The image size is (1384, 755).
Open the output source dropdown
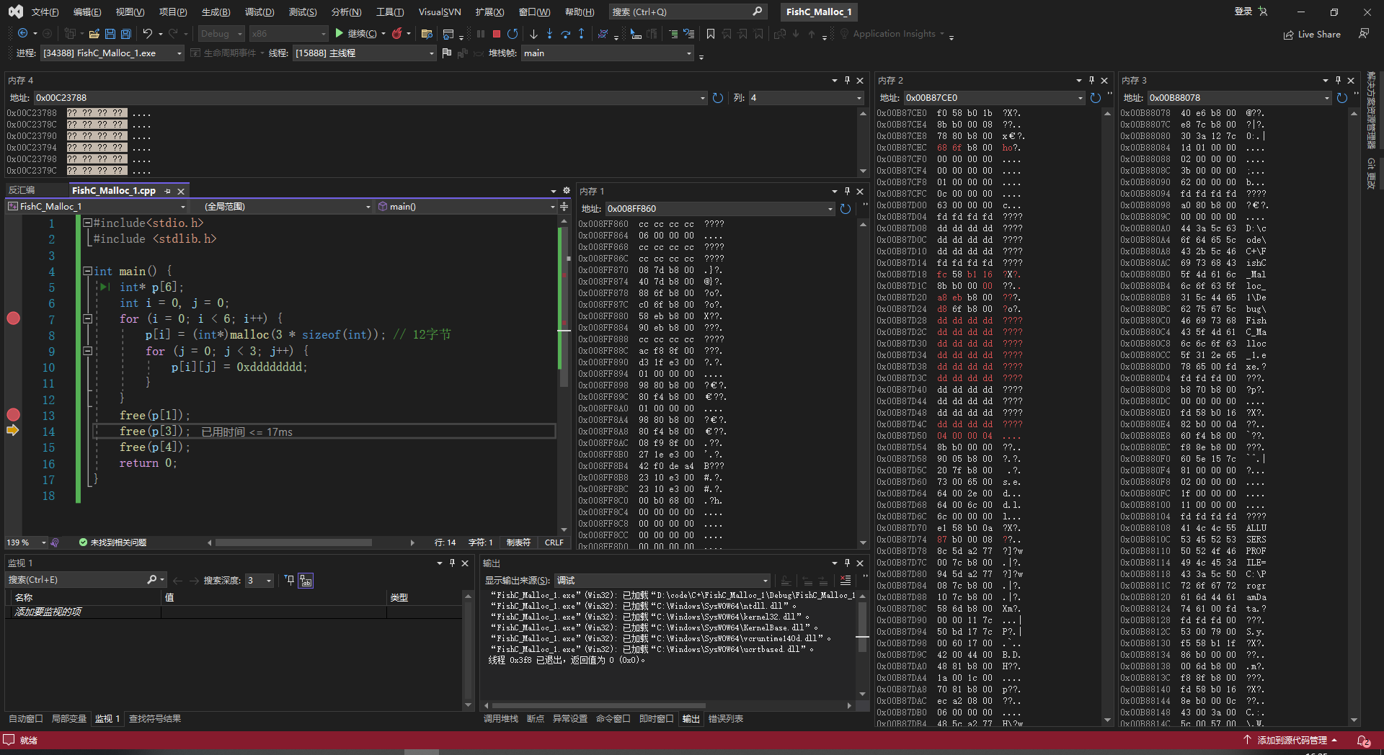coord(662,581)
